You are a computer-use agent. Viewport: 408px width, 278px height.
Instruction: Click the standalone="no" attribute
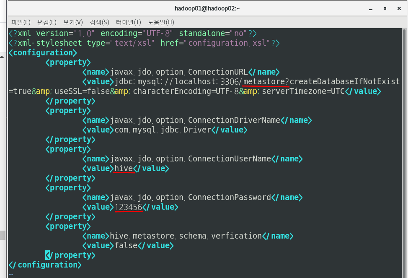coord(213,34)
